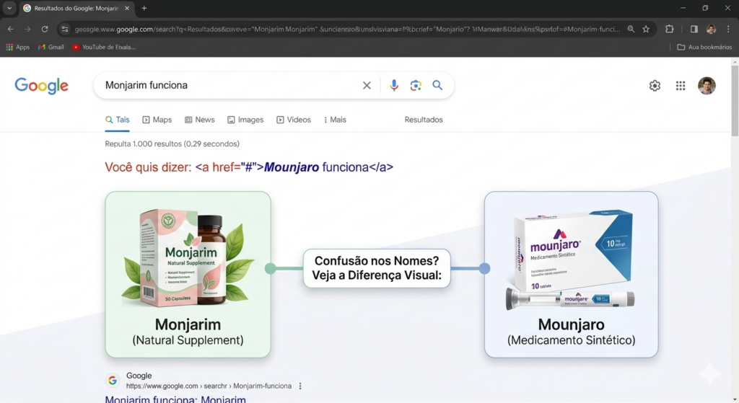739x403 pixels.
Task: Open the Mounjaro Medicamento Sintético card
Action: pos(572,274)
